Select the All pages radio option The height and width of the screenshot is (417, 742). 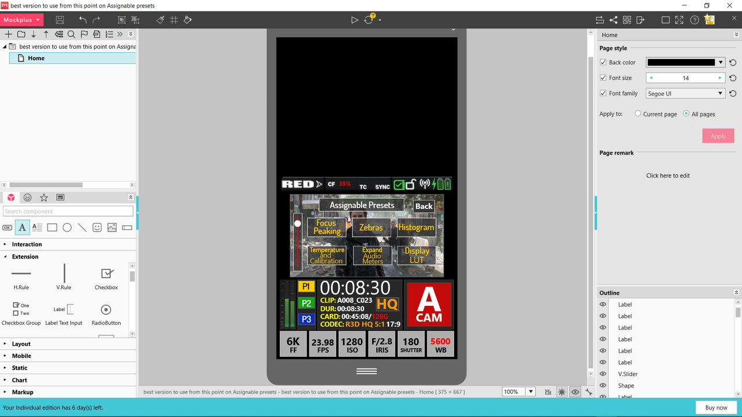tap(686, 114)
